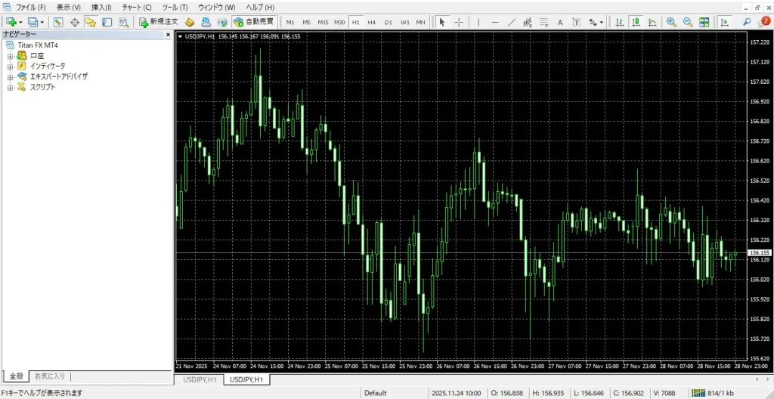Image resolution: width=774 pixels, height=399 pixels.
Task: Open the チャート (C) menu
Action: [x=136, y=7]
